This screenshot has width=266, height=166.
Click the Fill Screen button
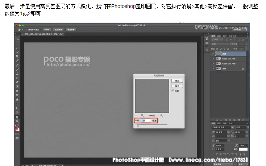point(71,29)
